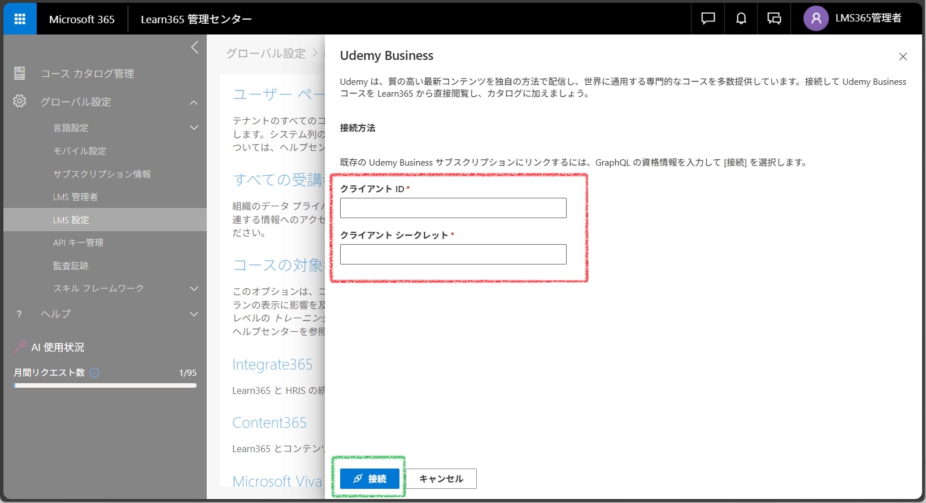Click the Learn365 管理センター header title
This screenshot has height=503, width=926.
[196, 19]
